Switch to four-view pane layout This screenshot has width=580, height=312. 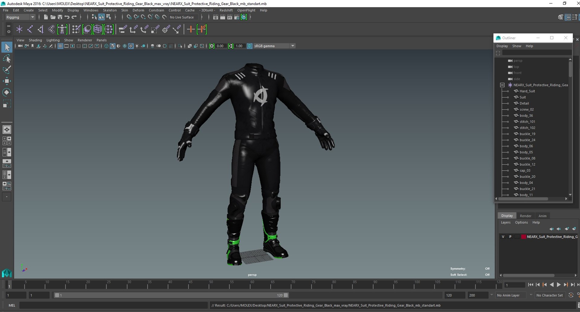coord(7,141)
